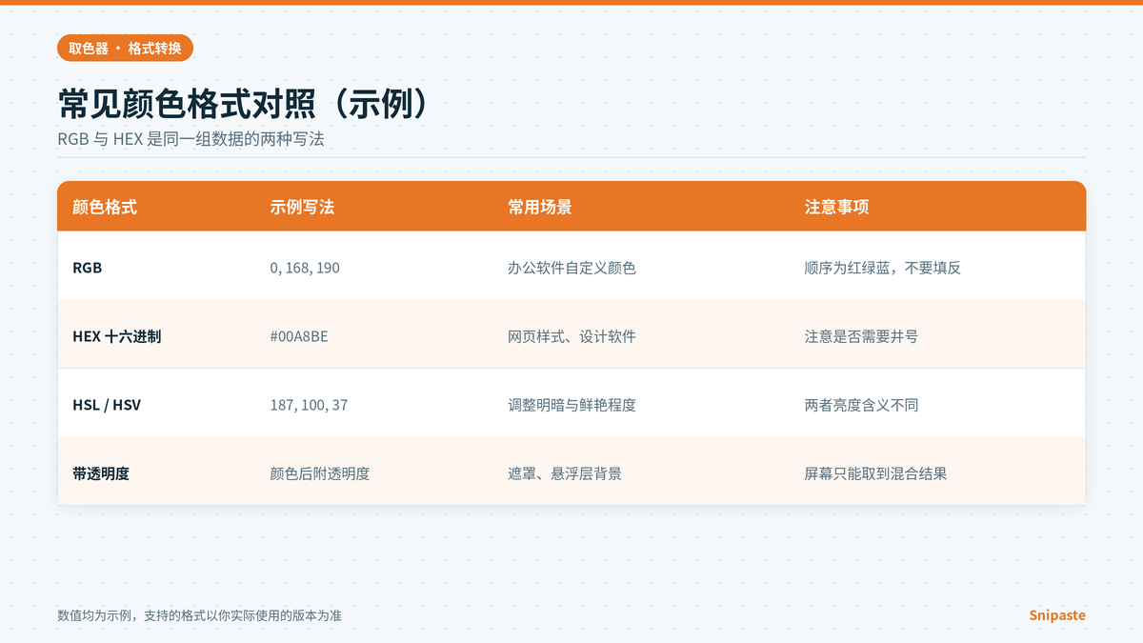Click the note 两者亮度含义不同
Screen dimensions: 1143x643
click(x=862, y=405)
